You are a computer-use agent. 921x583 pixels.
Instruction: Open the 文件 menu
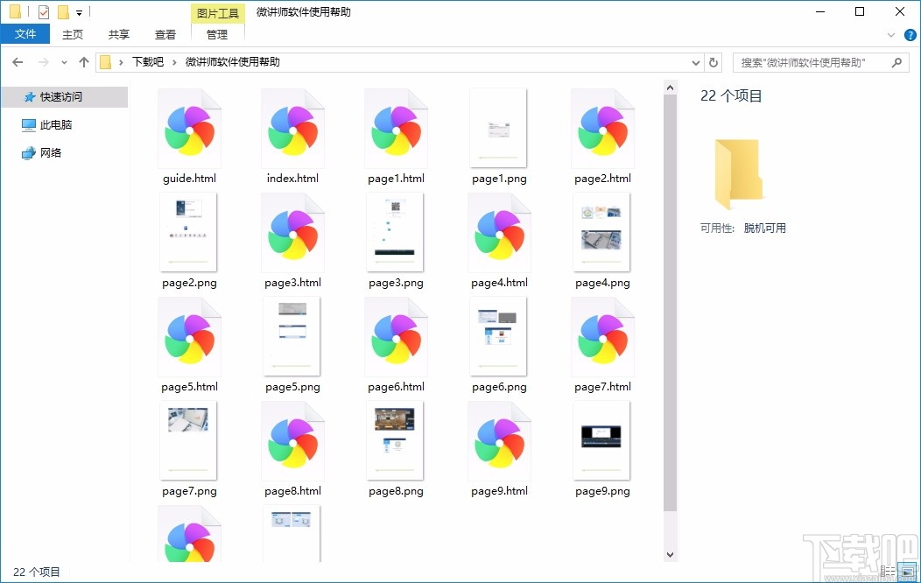25,34
